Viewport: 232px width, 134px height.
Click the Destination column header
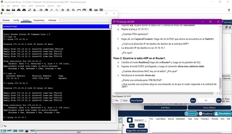tap(180, 119)
